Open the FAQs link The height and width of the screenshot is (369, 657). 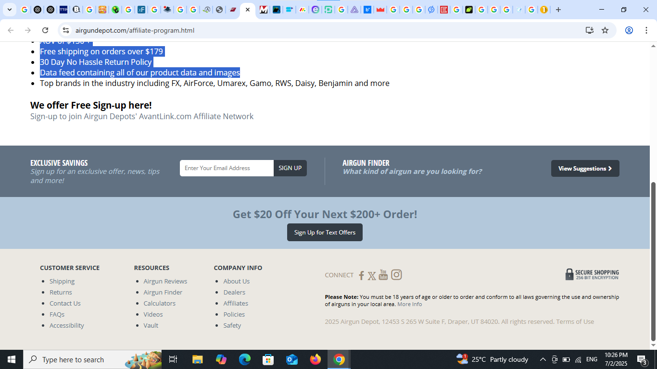(57, 314)
